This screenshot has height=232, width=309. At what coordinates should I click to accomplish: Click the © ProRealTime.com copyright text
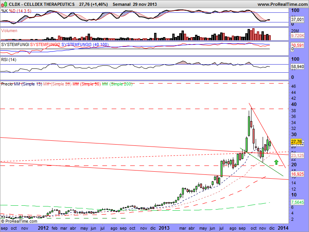(x=19, y=221)
